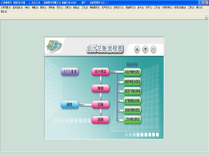
Task: Open the RPT报表 module
Action: tap(70, 72)
